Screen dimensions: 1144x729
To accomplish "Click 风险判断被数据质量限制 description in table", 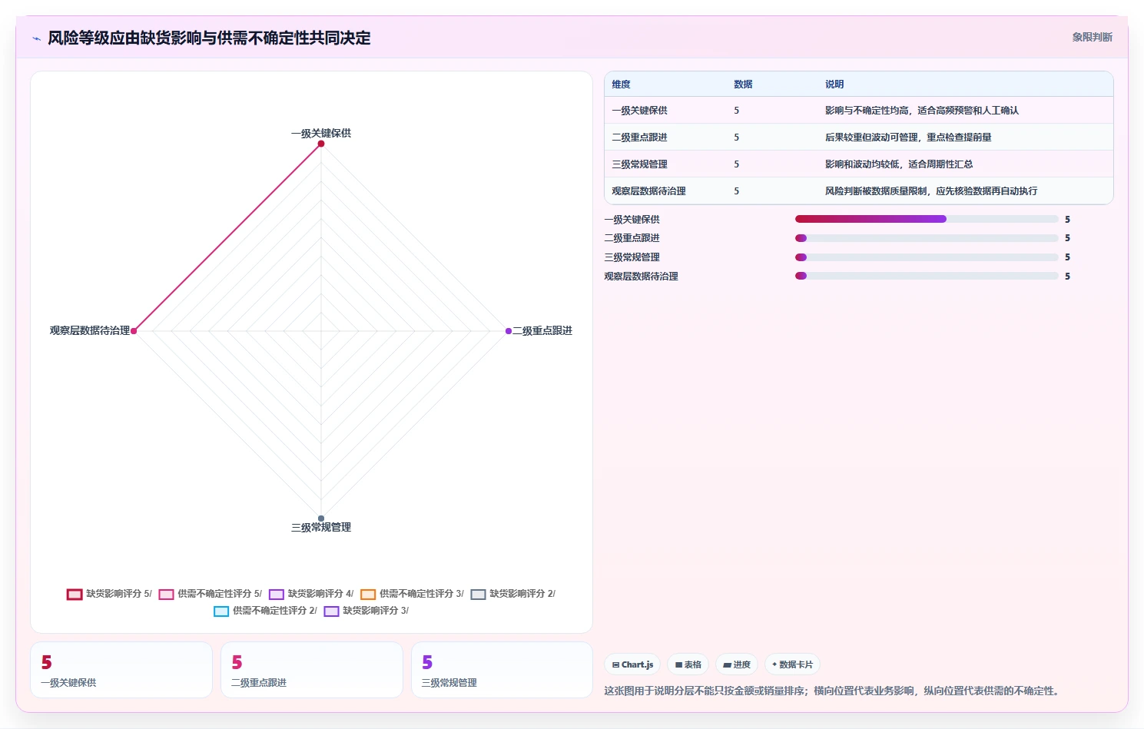I will point(931,191).
